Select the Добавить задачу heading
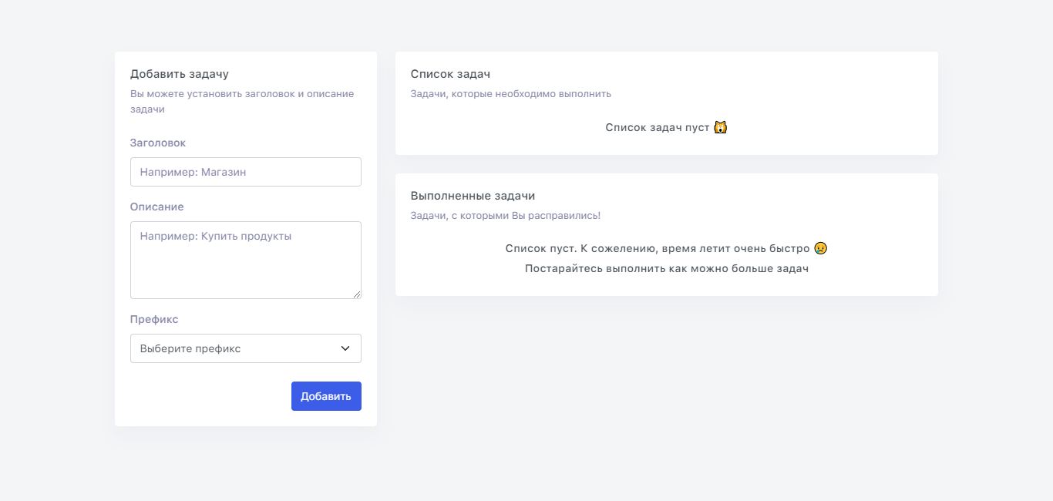The height and width of the screenshot is (501, 1053). pos(180,74)
